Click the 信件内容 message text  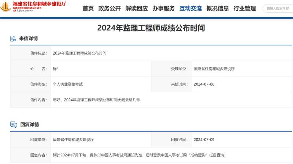pos(96,100)
